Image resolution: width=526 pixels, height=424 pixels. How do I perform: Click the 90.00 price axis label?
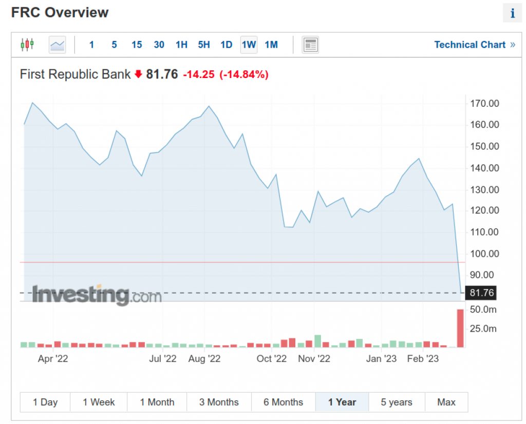point(482,275)
